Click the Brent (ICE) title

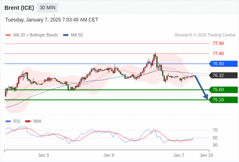[19, 8]
